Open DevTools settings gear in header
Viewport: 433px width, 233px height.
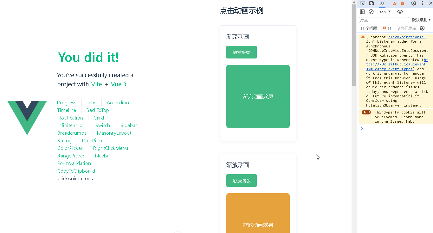pyautogui.click(x=414, y=3)
